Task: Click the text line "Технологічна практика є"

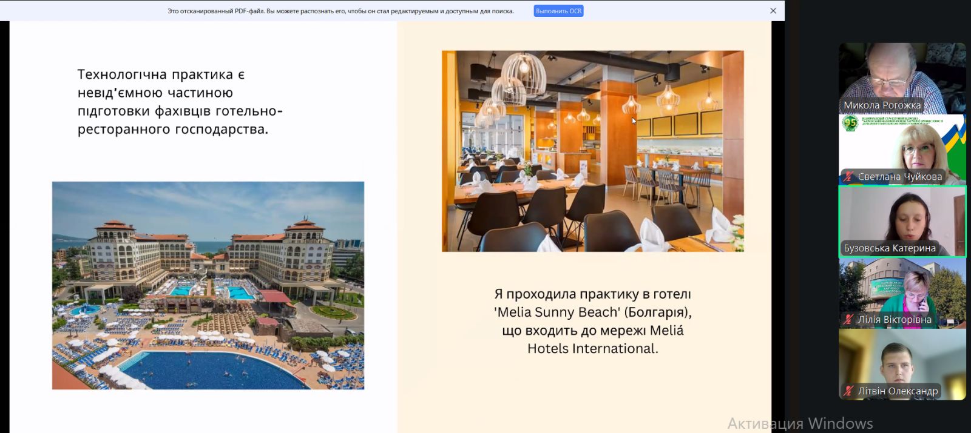Action: point(161,74)
